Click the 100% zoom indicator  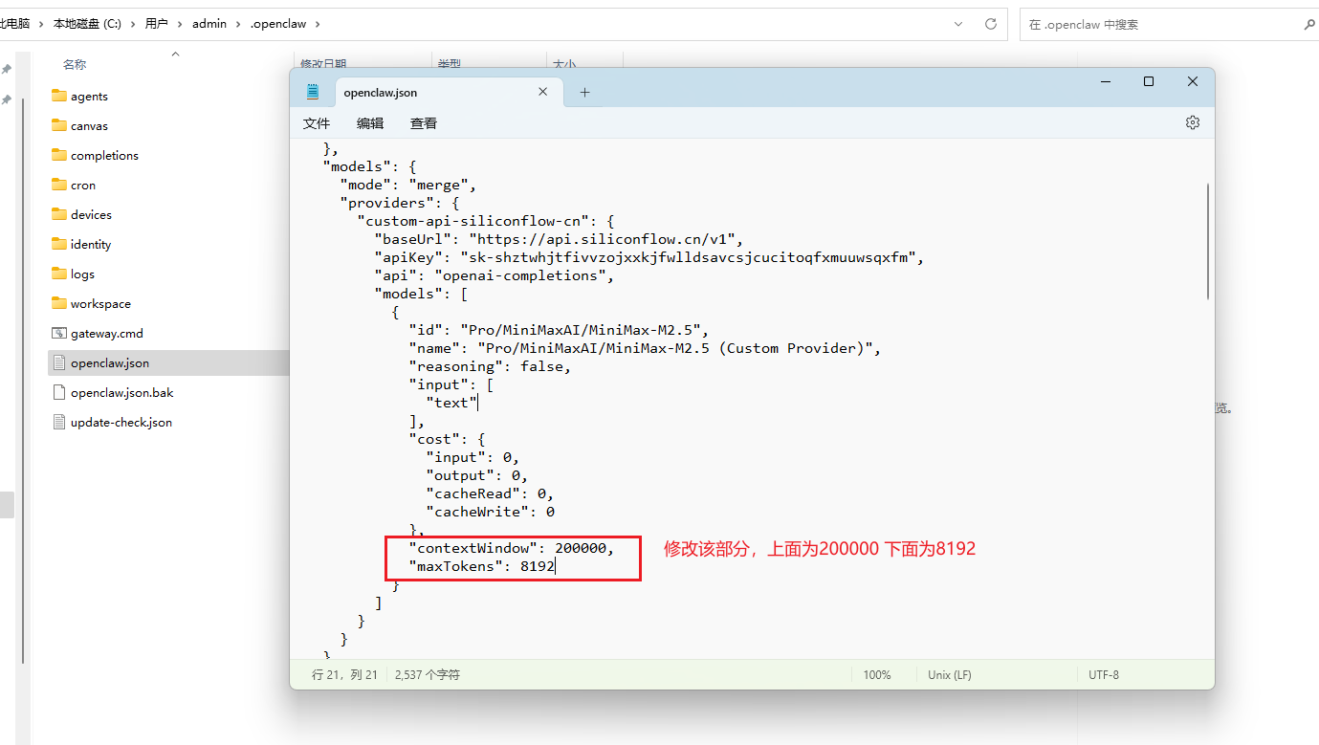click(x=877, y=674)
